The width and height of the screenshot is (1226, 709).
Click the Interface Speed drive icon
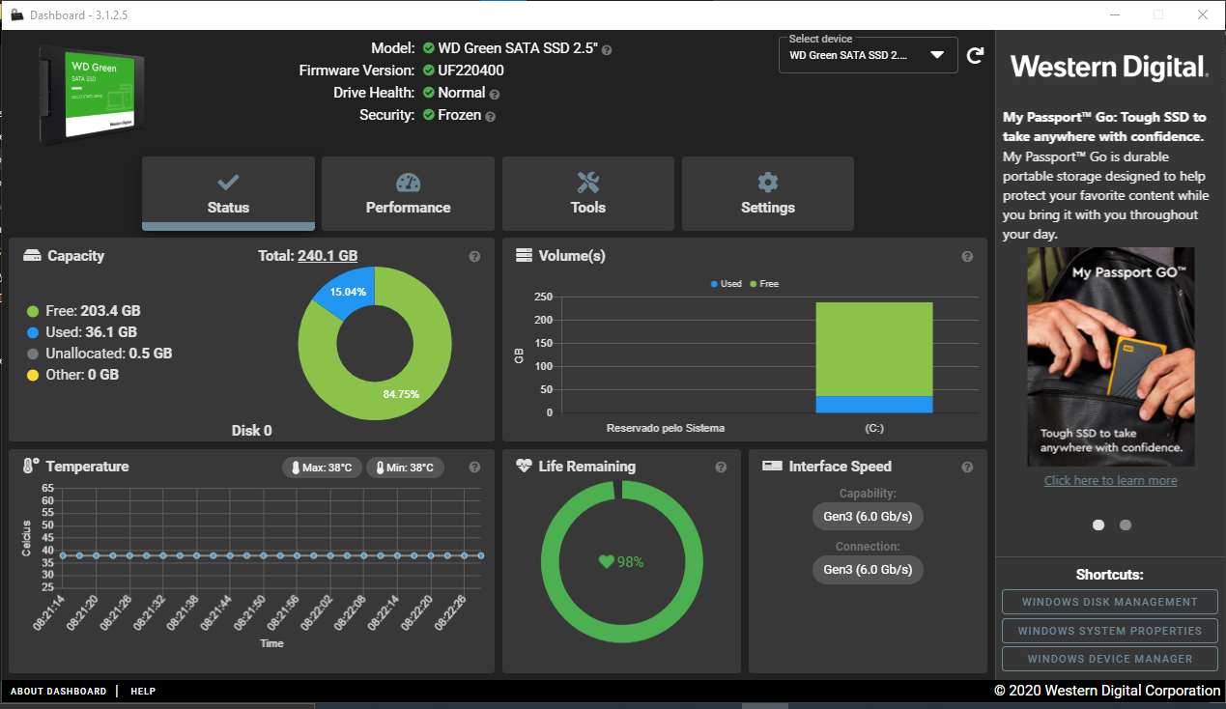pos(772,466)
